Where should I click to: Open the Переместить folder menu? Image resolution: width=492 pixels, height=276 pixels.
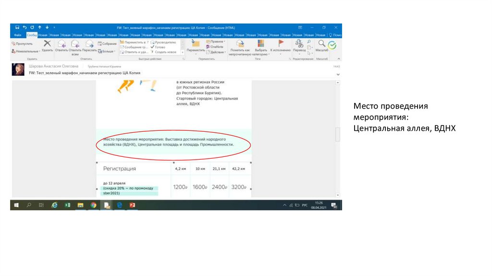click(x=196, y=47)
